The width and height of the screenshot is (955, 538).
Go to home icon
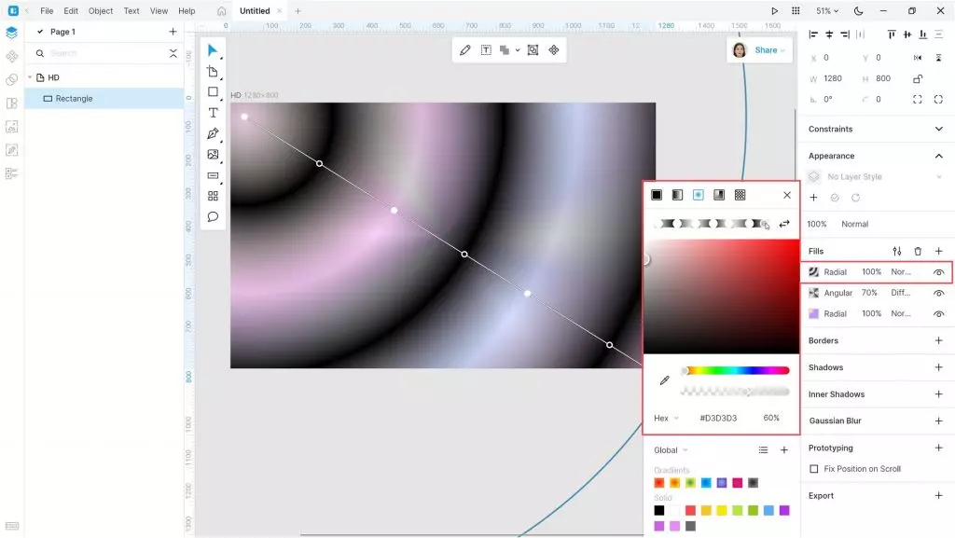tap(222, 11)
